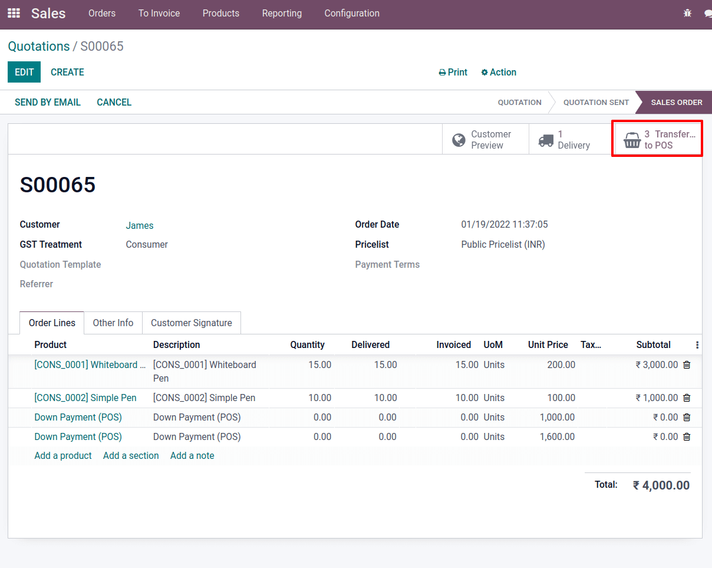Go back to Quotations breadcrumb
Viewport: 712px width, 568px height.
[x=39, y=47]
